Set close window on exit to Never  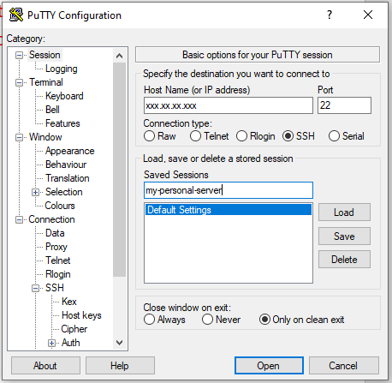(x=207, y=320)
